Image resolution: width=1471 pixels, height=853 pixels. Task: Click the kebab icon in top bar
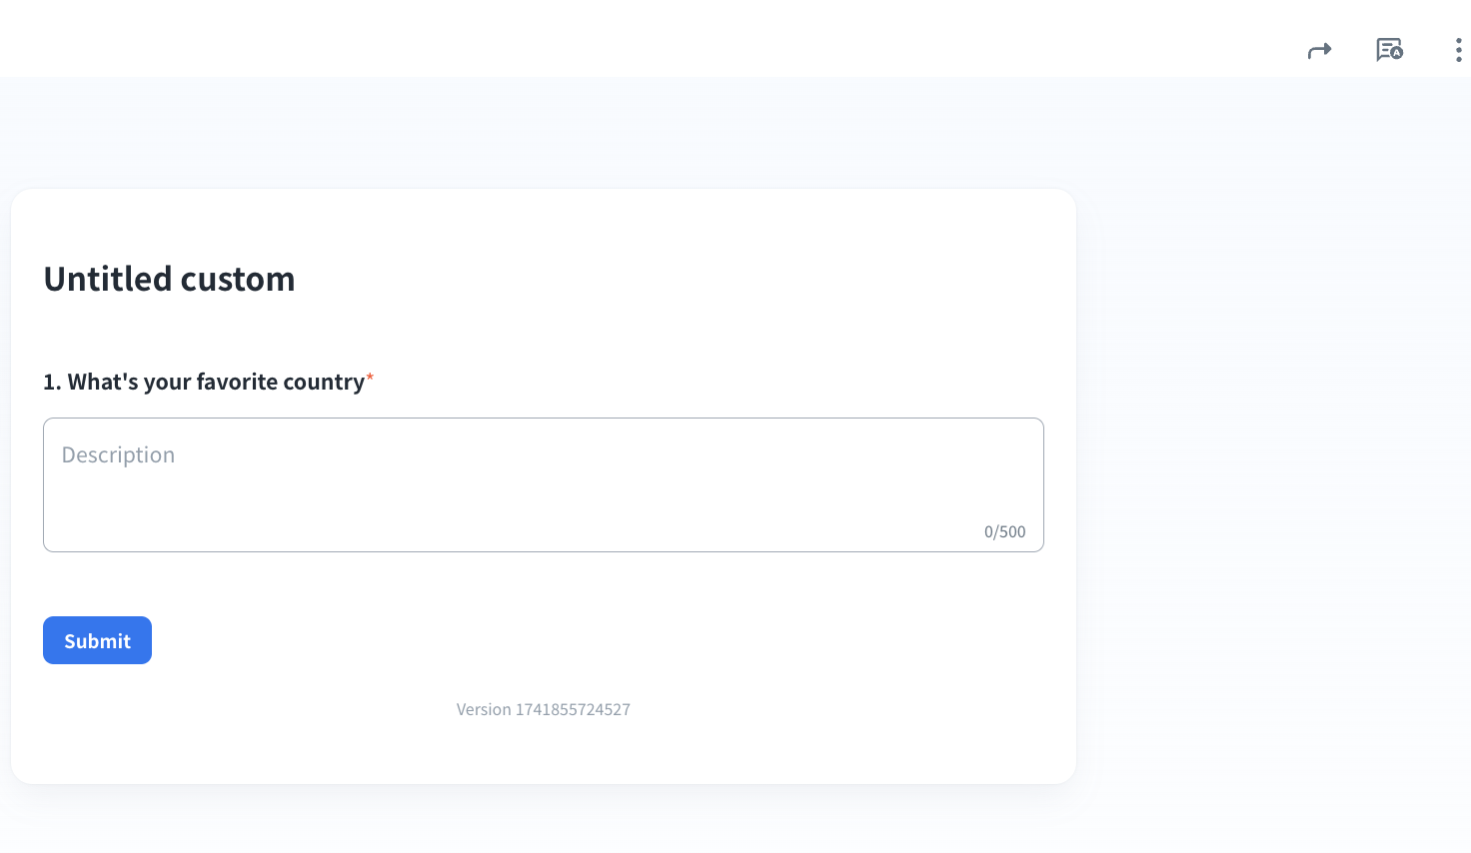(x=1458, y=50)
